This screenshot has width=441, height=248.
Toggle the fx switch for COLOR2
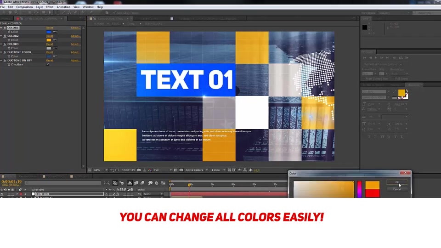pos(5,36)
